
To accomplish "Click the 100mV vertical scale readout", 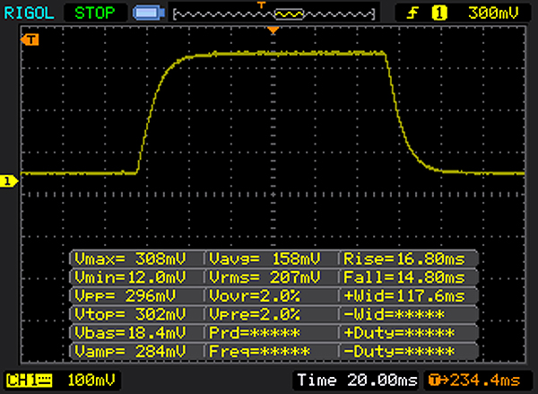I will point(91,381).
